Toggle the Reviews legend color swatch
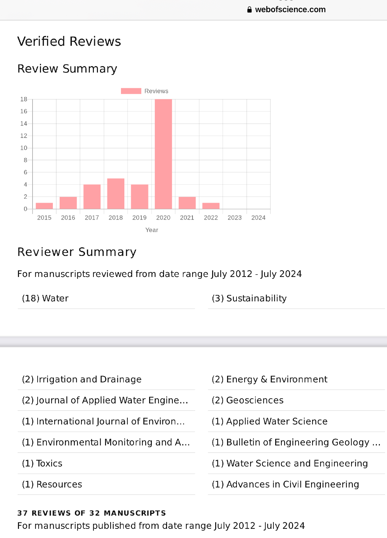This screenshot has width=387, height=538. [131, 91]
